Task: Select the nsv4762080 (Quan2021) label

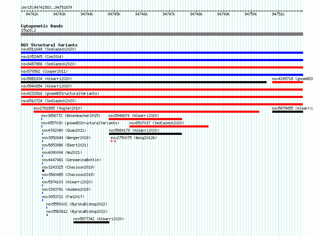Action: tap(64, 130)
